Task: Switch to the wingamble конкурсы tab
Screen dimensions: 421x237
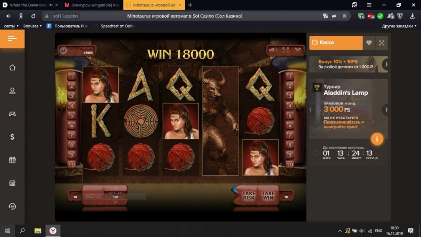Action: (x=92, y=5)
